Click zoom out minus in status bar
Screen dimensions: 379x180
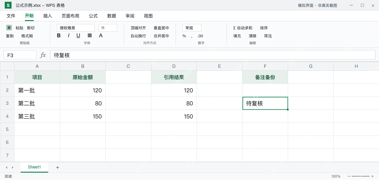click(x=349, y=176)
